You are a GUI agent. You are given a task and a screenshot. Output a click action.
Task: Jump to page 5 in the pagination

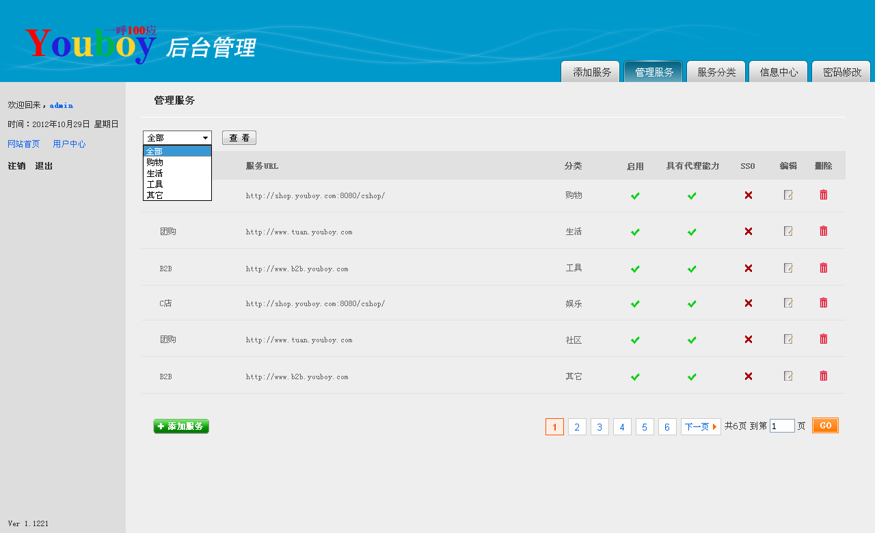tap(645, 427)
